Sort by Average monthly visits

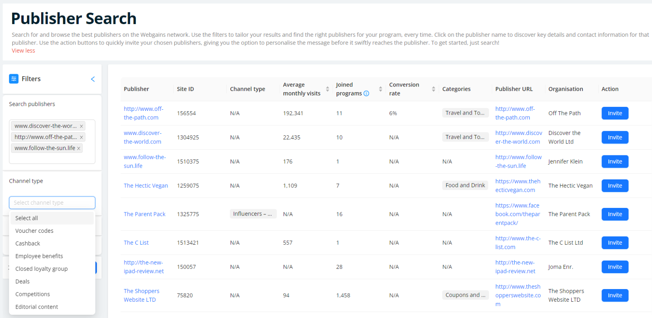[327, 89]
